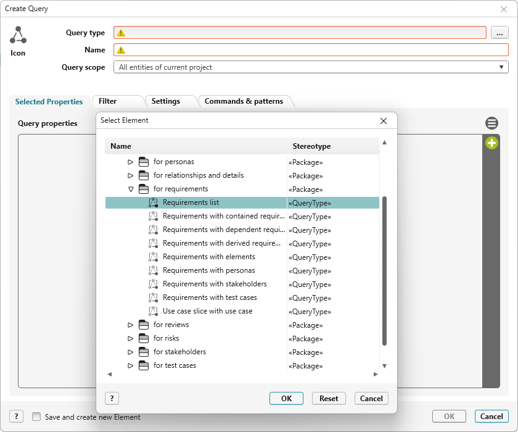Viewport: 518px width, 432px height.
Task: Expand the 'for reviews' package
Action: coord(131,325)
